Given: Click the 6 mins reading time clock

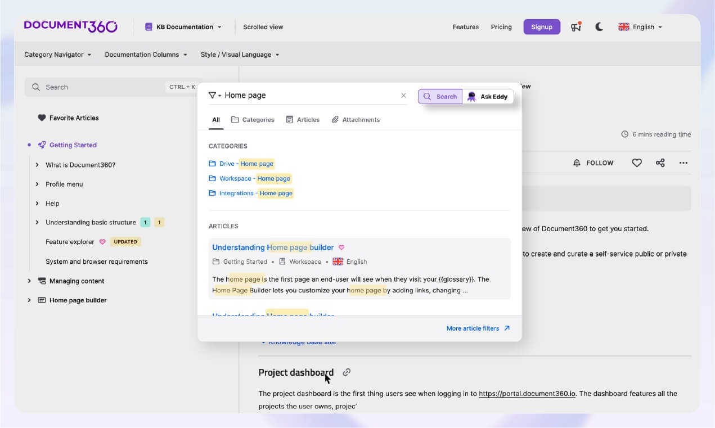Looking at the screenshot, I should 624,134.
